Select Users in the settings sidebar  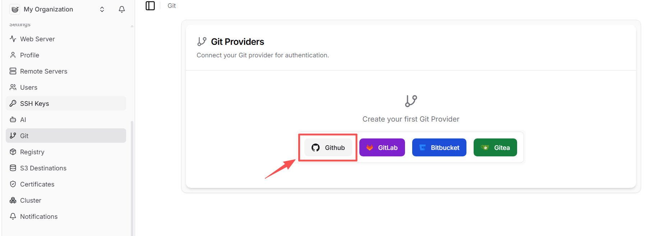click(28, 87)
